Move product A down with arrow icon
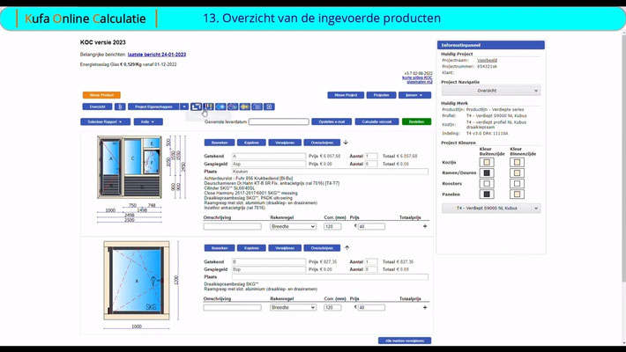Screen dimensions: 626x352 click(346, 143)
